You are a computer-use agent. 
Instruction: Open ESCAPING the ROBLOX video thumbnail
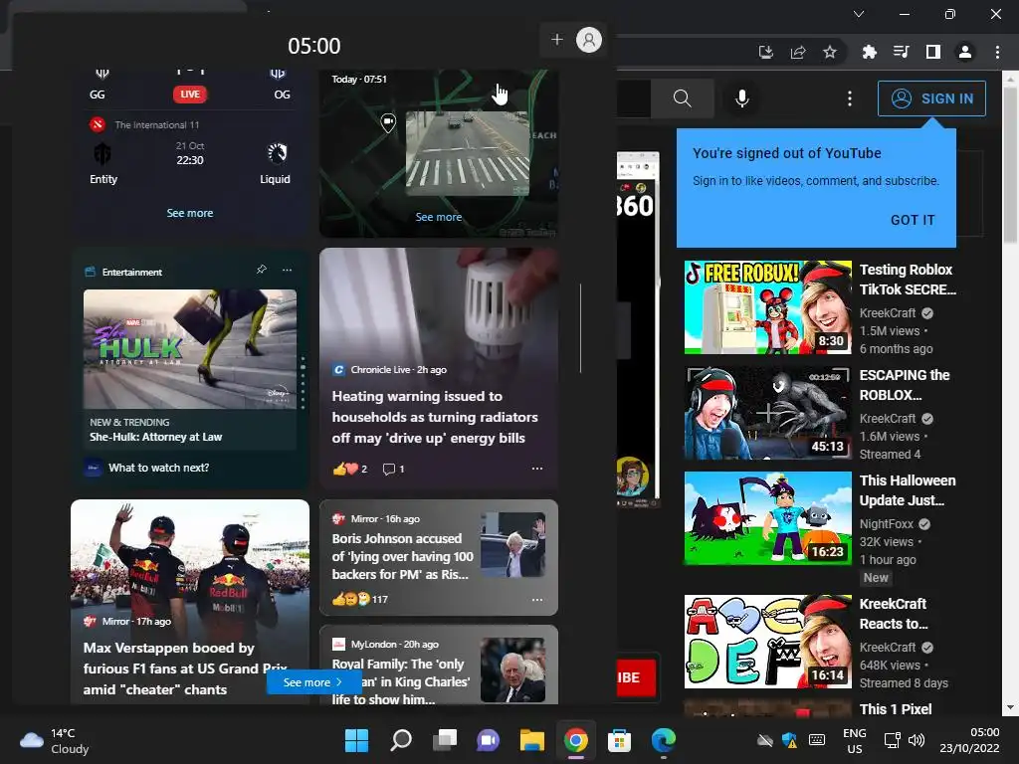(767, 413)
